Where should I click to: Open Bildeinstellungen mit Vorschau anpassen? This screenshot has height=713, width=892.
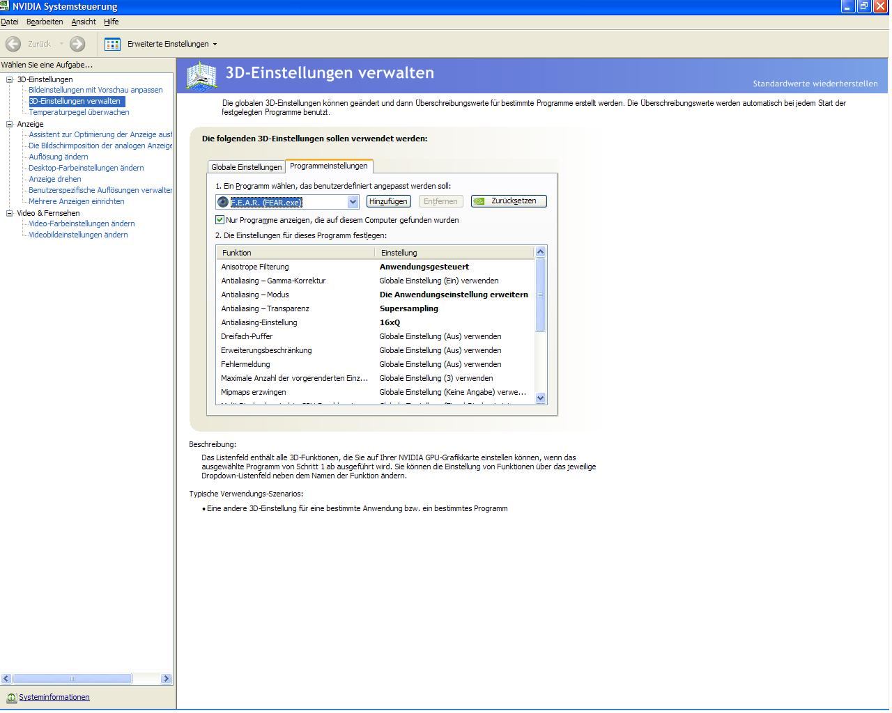[x=95, y=90]
